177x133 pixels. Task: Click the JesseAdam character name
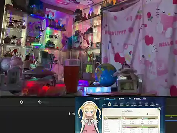pyautogui.click(x=127, y=111)
